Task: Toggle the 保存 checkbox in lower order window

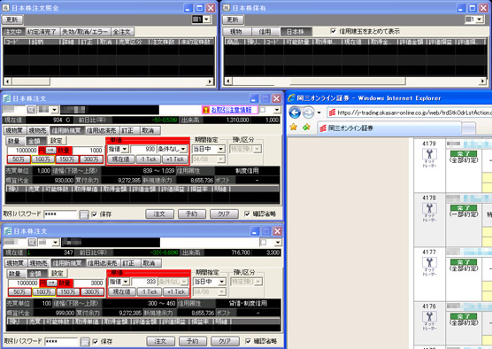Action: pos(95,341)
